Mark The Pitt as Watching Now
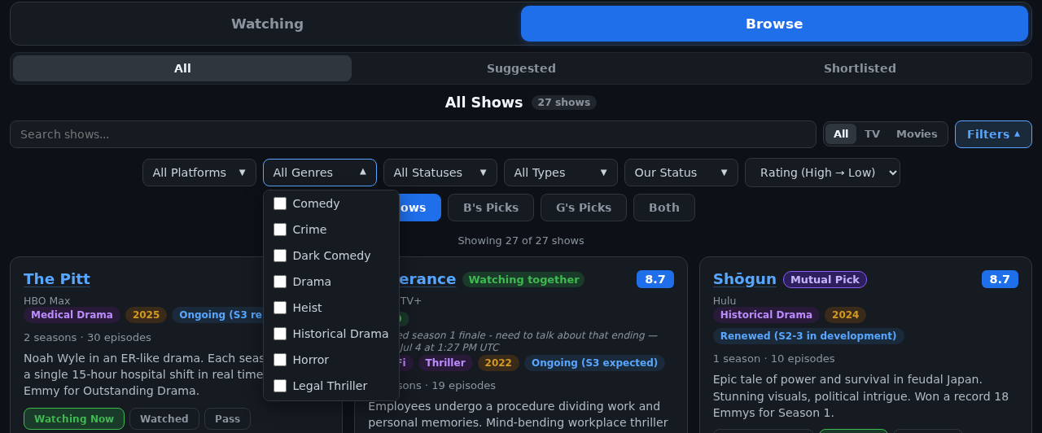1042x433 pixels. tap(74, 419)
